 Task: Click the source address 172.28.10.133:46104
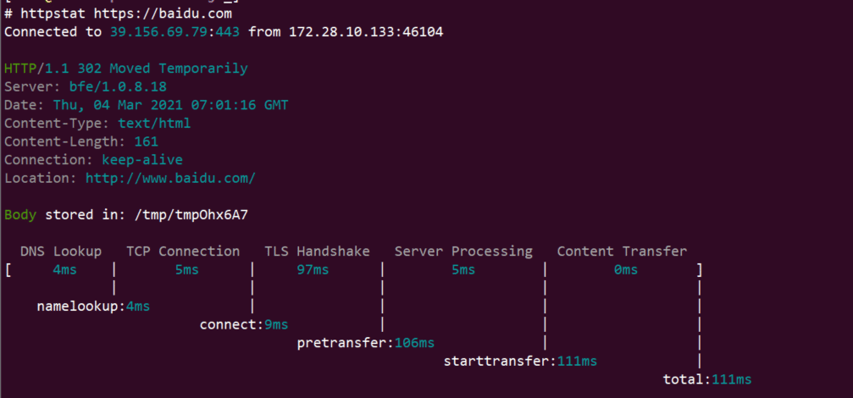coord(366,32)
